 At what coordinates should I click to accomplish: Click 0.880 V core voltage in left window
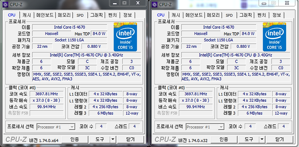(94, 46)
